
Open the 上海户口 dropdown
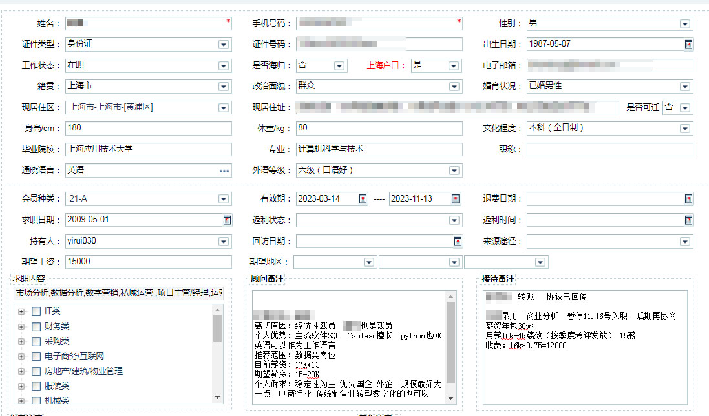pos(454,66)
